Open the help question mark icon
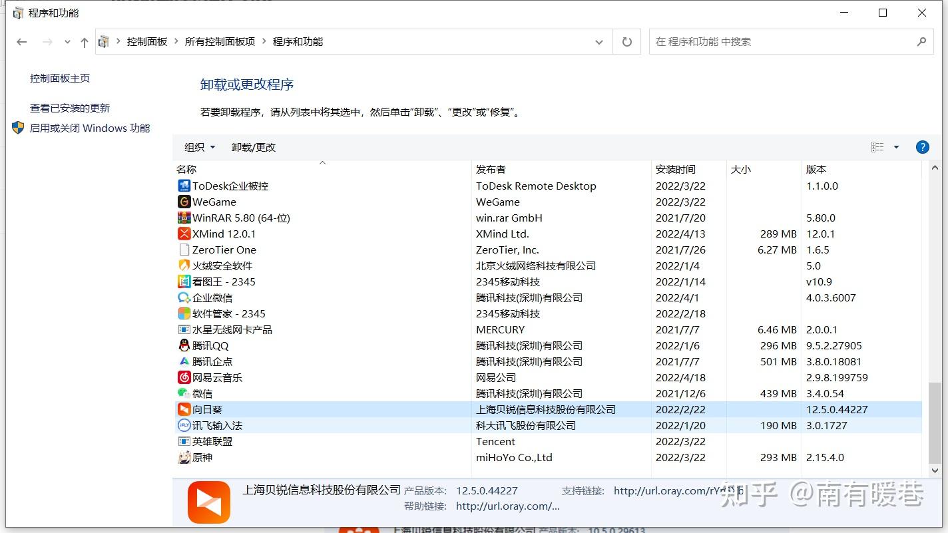 pyautogui.click(x=922, y=147)
